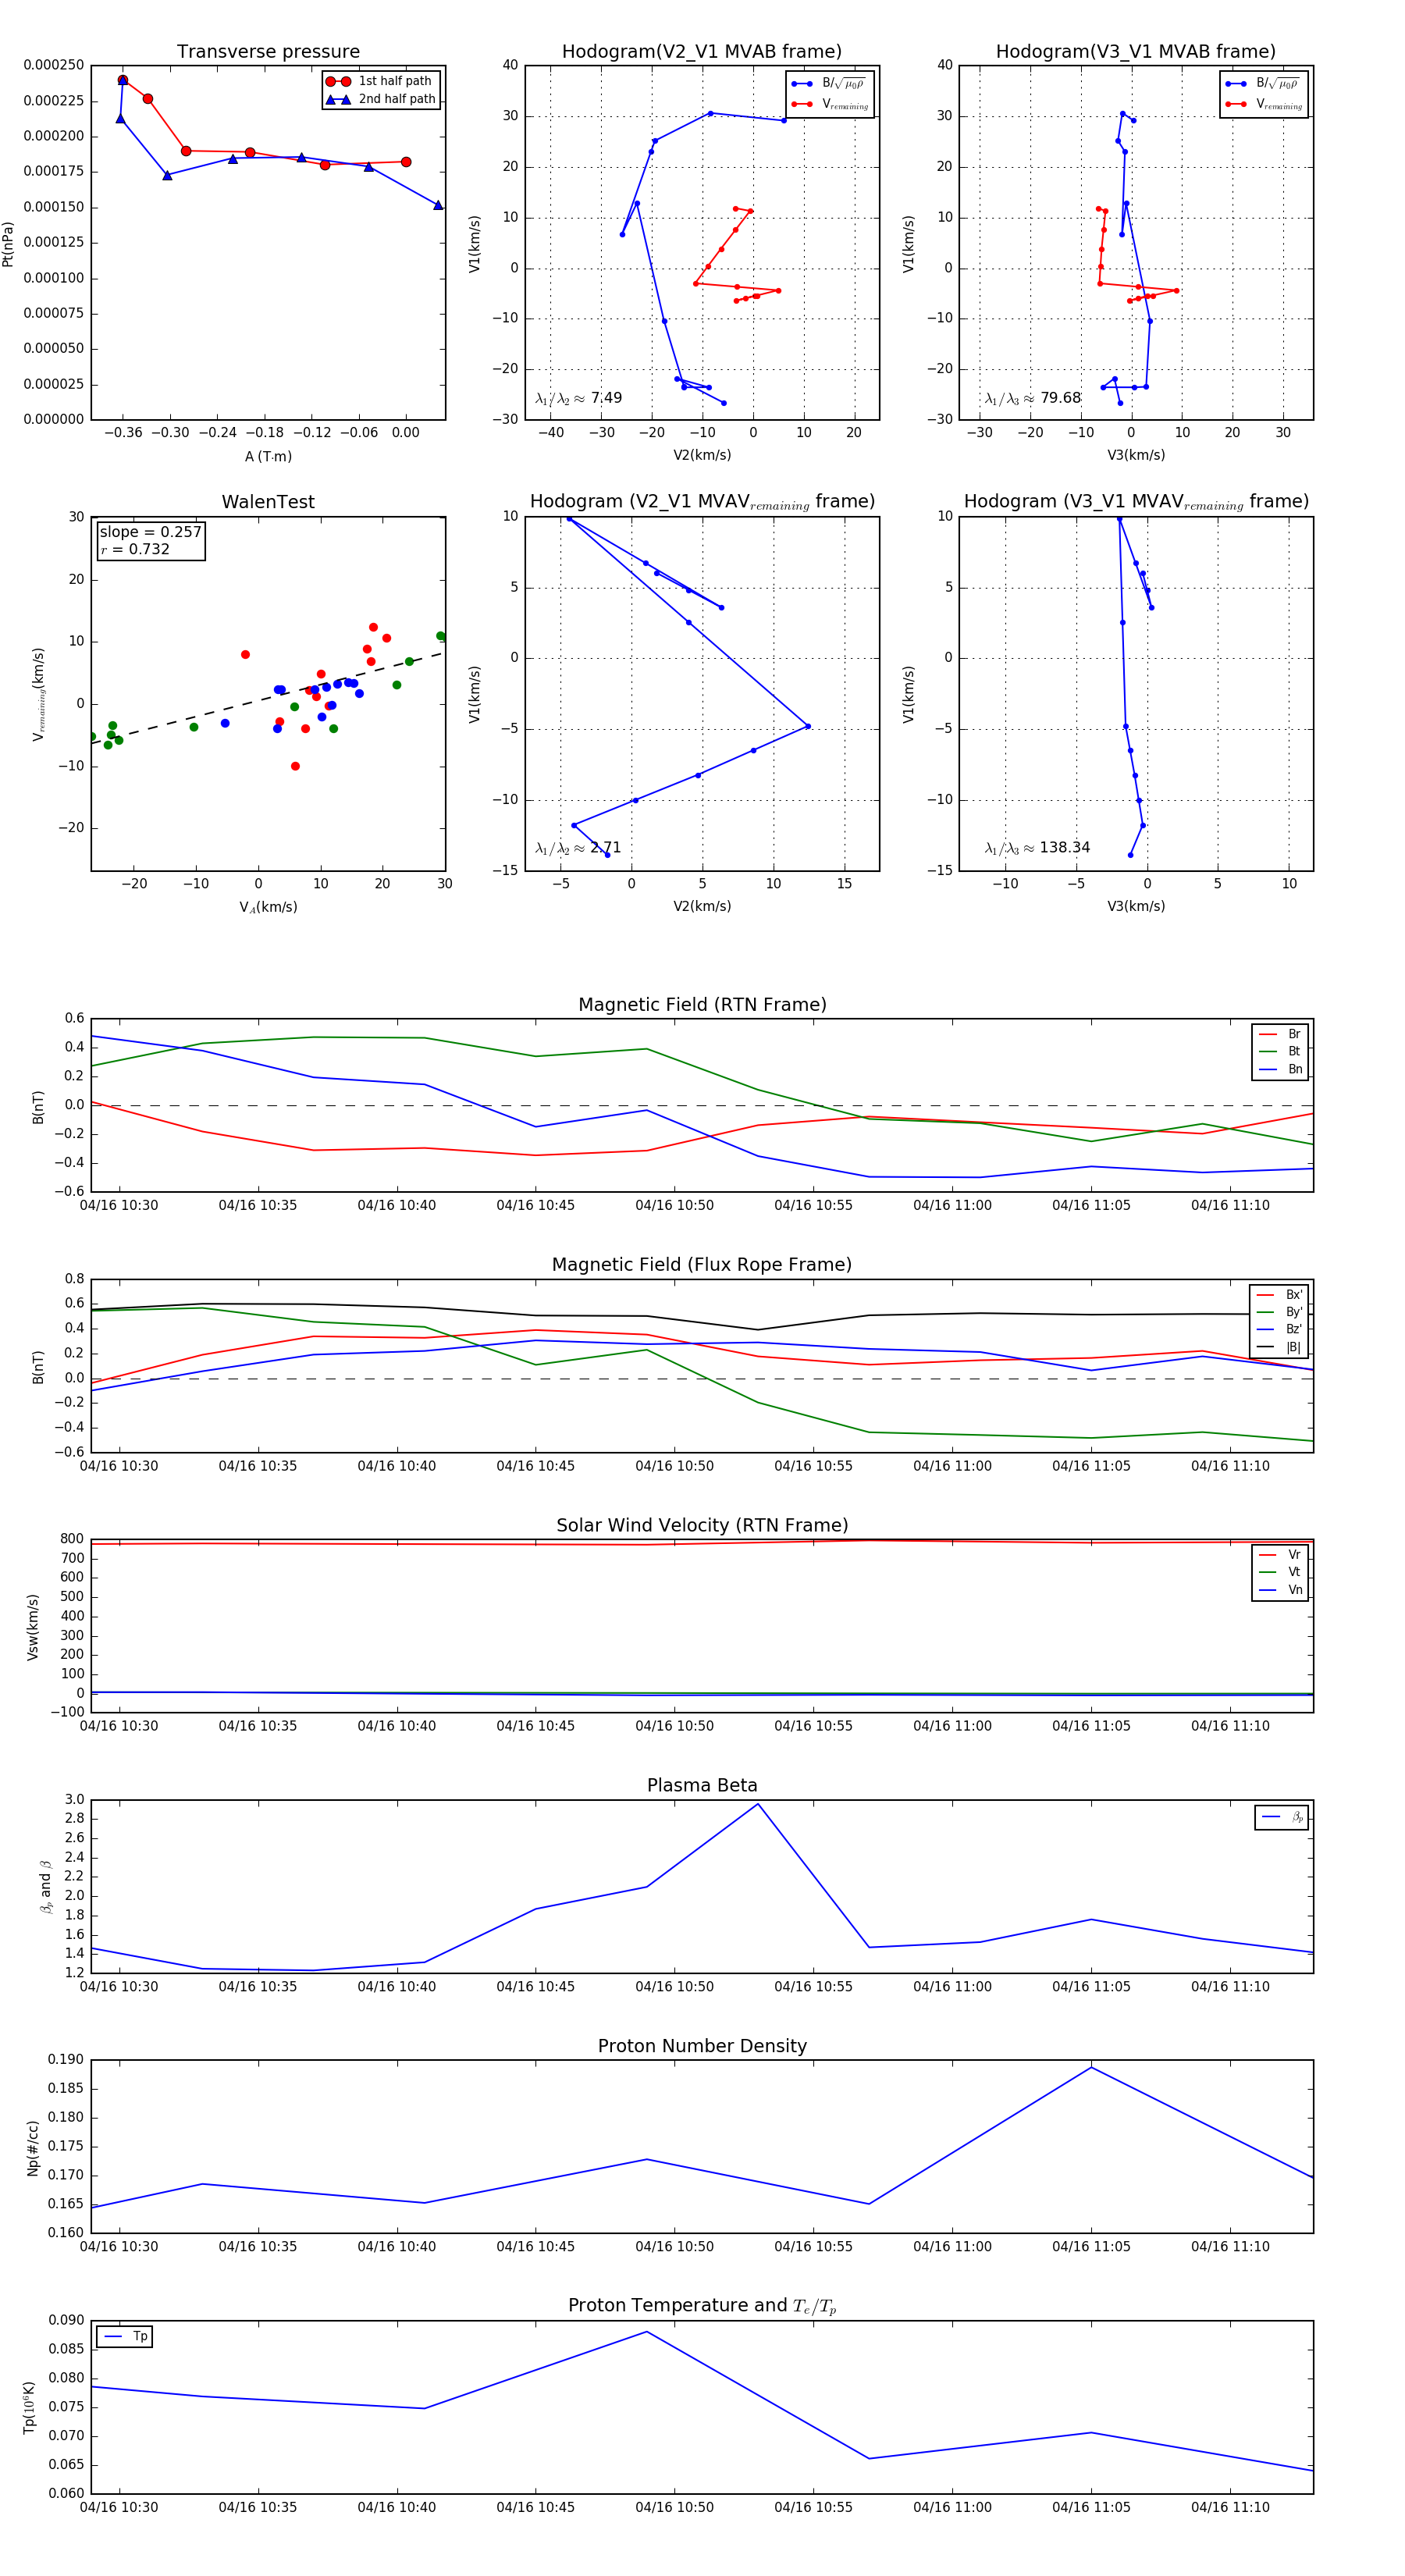Viewport: 1405px width, 2576px height.
Task: Select the "Tp" legend entry
Action: click(x=125, y=2337)
